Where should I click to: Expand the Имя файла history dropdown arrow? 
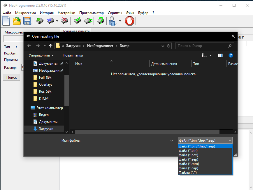[172, 141]
